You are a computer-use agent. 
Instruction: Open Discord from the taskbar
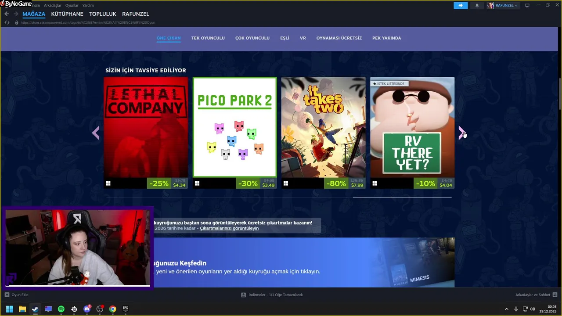[x=87, y=309]
